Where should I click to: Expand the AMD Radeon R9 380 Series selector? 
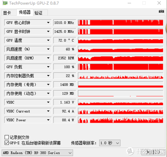[x=37, y=153]
